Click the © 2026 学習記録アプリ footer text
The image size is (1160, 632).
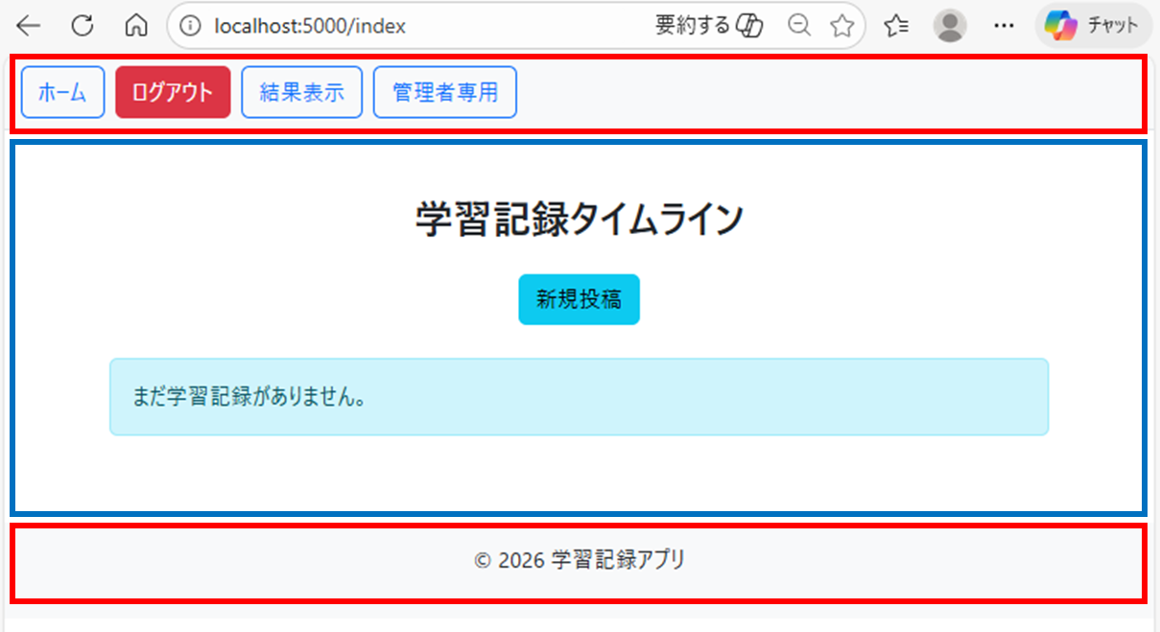580,560
